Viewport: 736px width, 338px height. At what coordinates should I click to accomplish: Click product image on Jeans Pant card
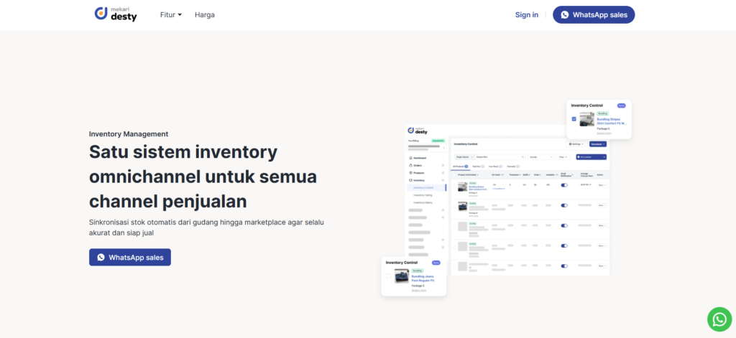pyautogui.click(x=401, y=276)
